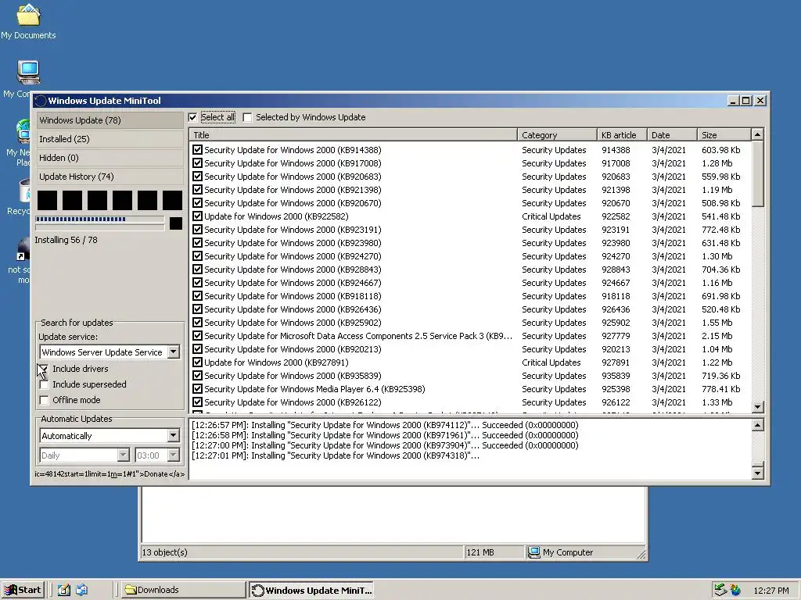This screenshot has height=600, width=801.
Task: Click update list scroll up arrow
Action: 758,134
